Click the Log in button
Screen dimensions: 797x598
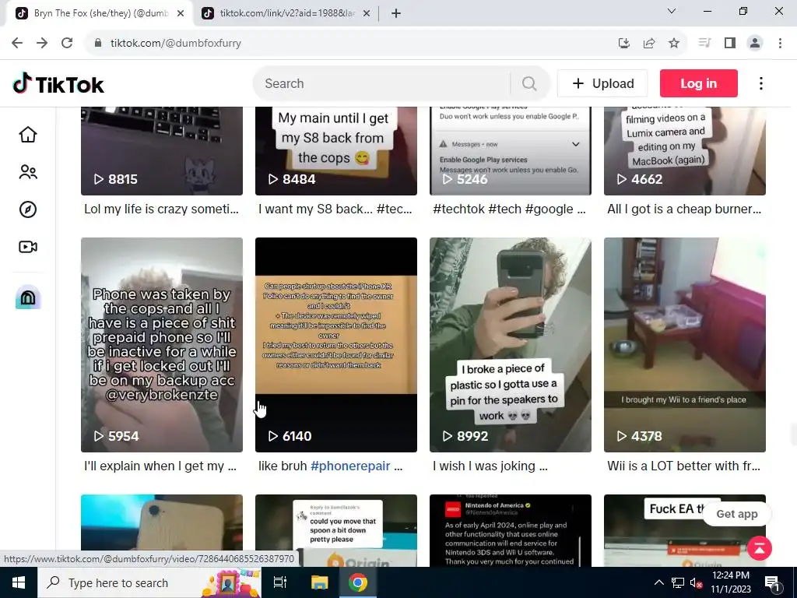pos(698,83)
